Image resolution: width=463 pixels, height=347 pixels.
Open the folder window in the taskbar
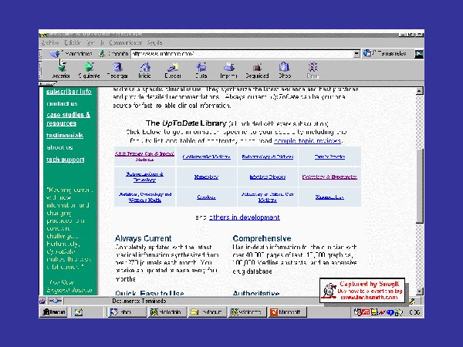pos(208,312)
